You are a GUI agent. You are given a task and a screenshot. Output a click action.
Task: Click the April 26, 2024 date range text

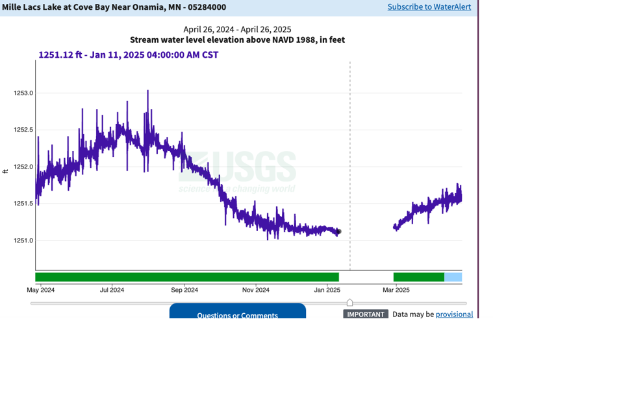click(237, 29)
